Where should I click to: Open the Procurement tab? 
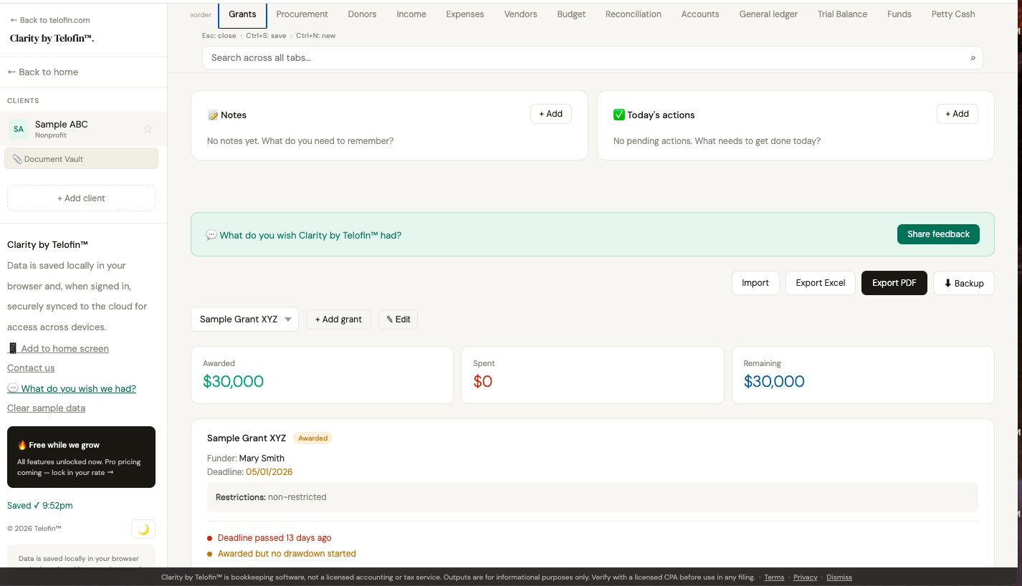[x=302, y=14]
